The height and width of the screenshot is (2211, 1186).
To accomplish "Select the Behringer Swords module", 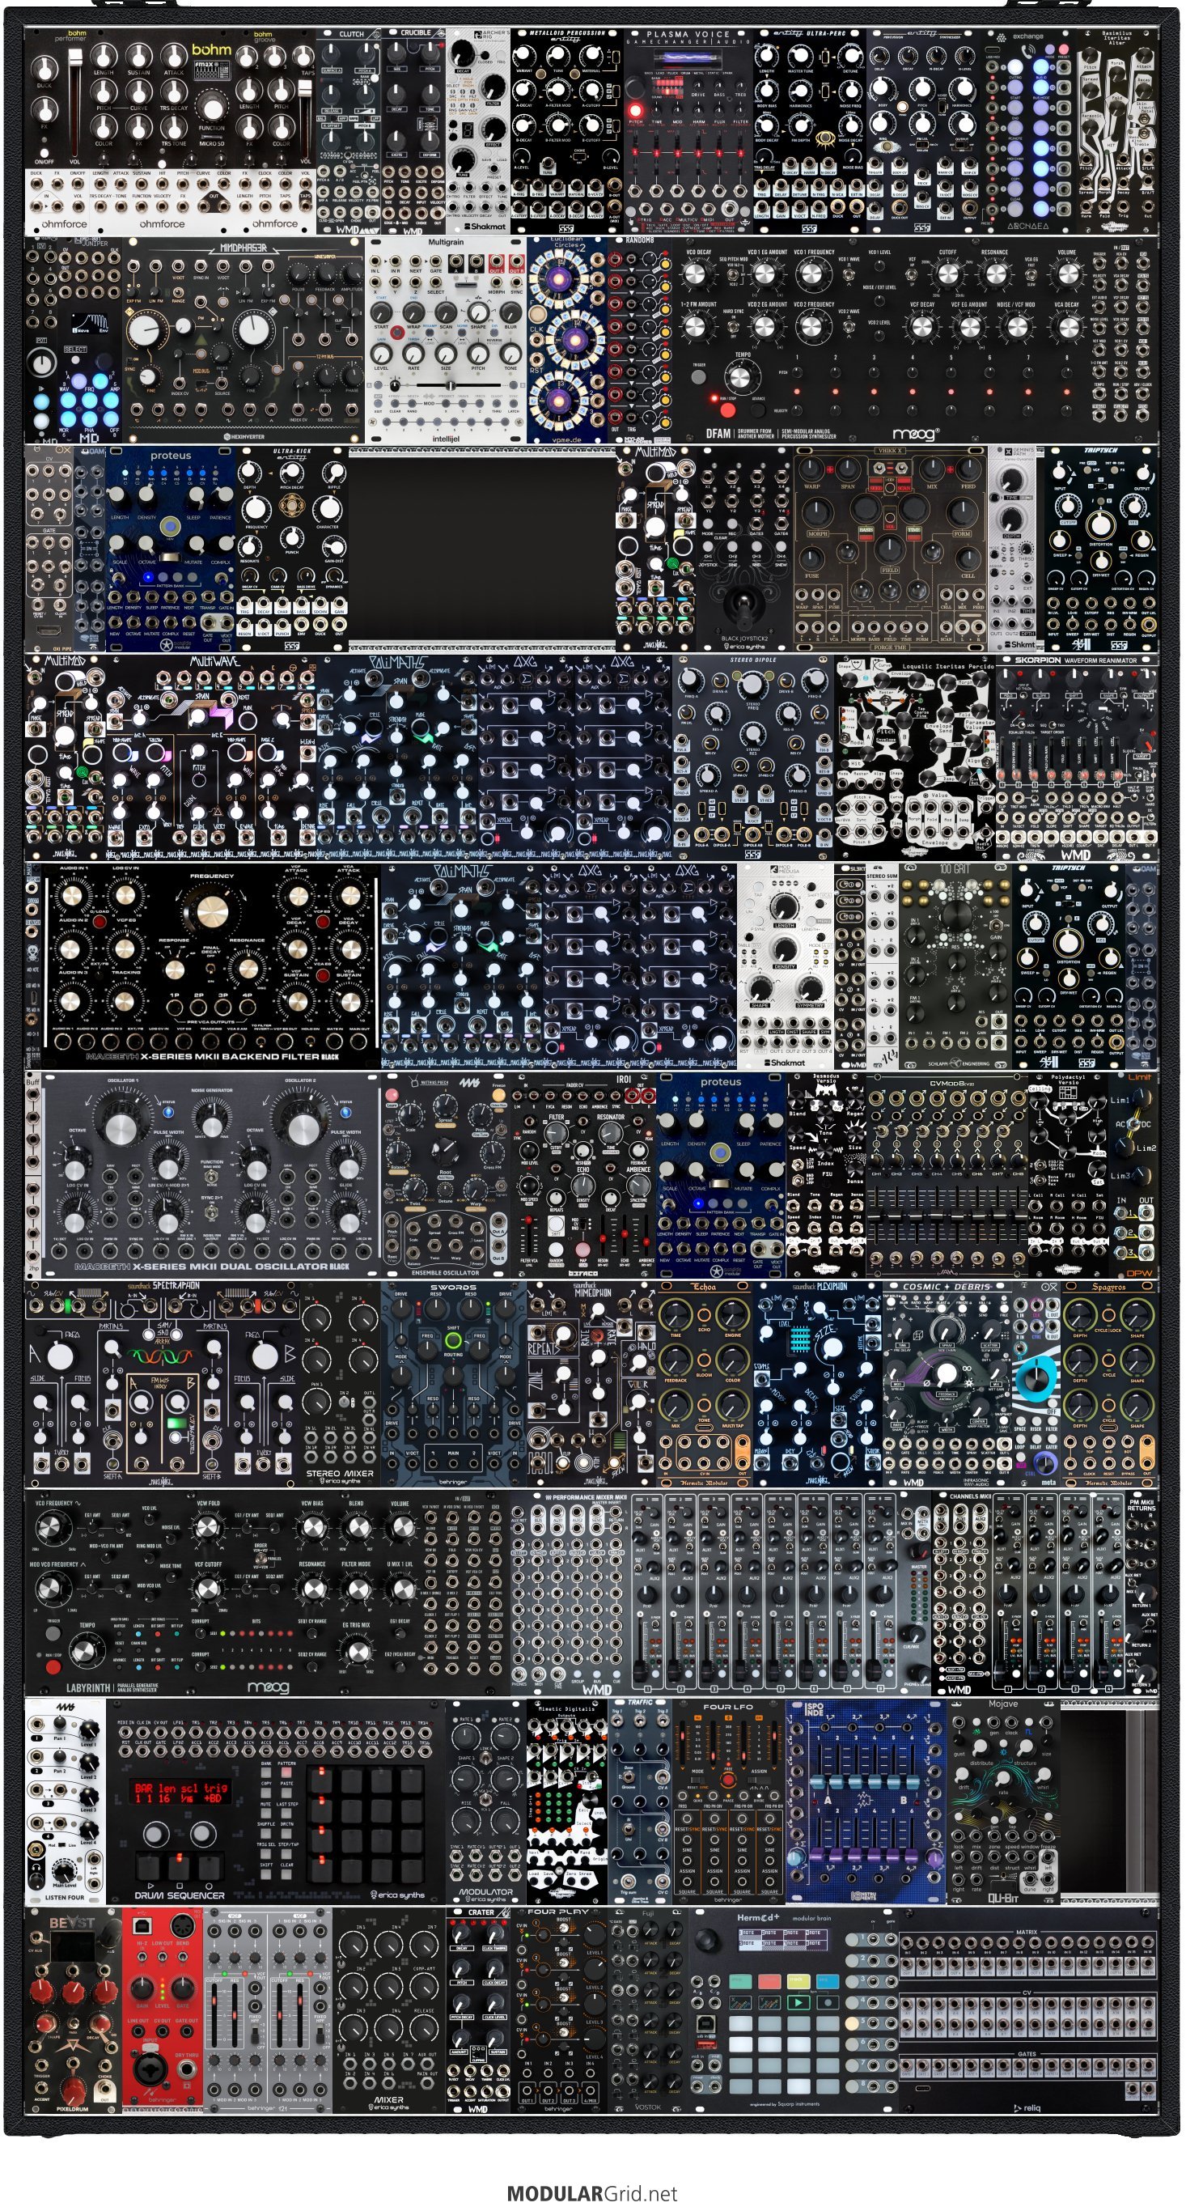I will (453, 1385).
